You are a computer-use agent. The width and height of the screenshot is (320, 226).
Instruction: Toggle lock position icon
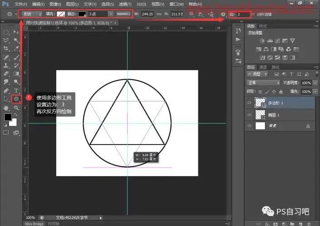274,92
